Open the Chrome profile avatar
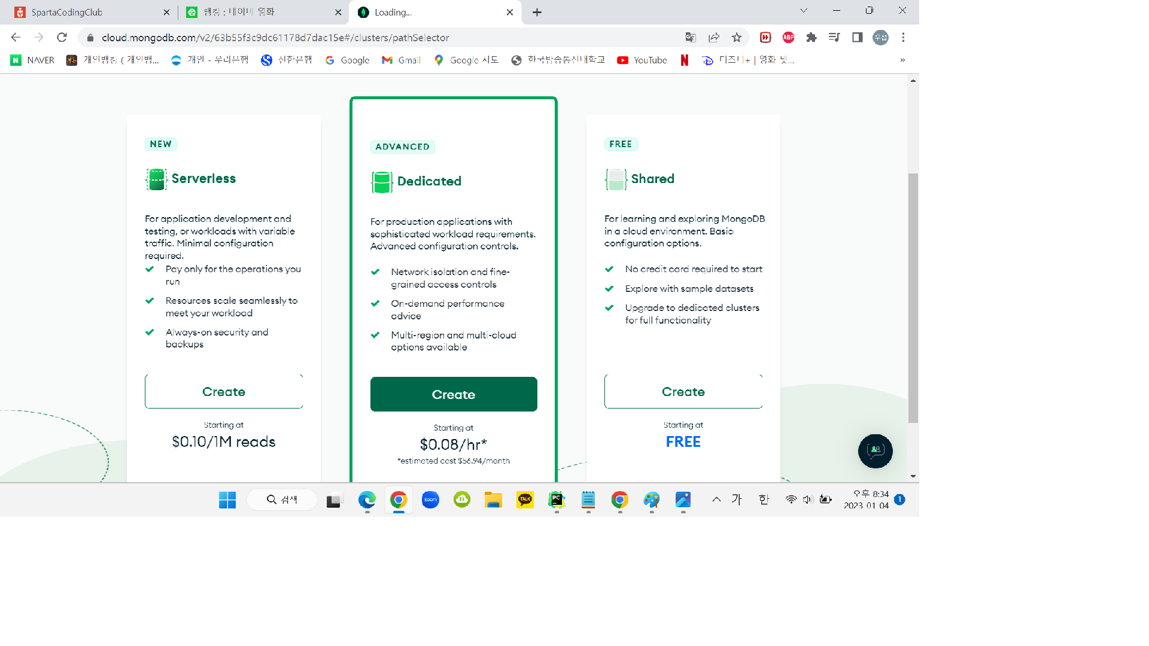Image resolution: width=1149 pixels, height=646 pixels. 880,38
